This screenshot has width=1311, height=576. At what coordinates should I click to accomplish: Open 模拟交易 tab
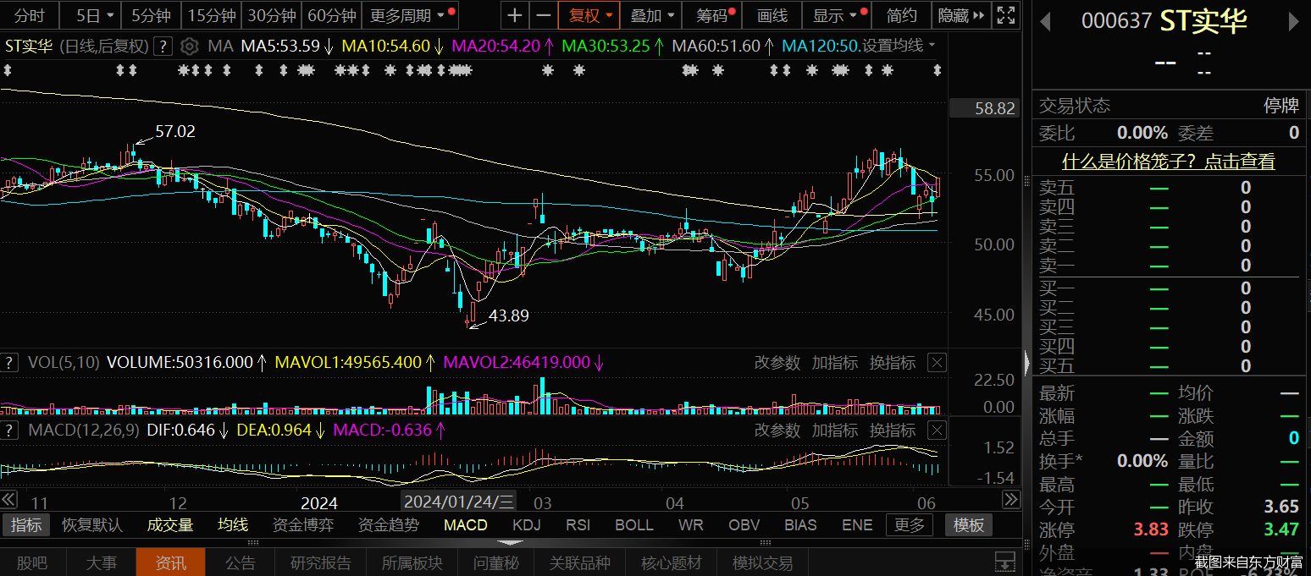click(763, 562)
